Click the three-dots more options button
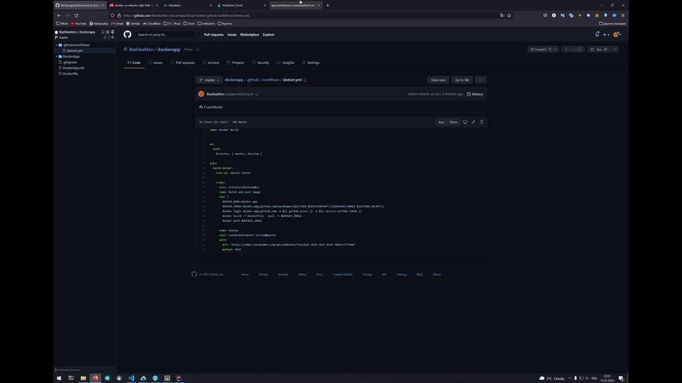This screenshot has height=383, width=682. tap(481, 80)
